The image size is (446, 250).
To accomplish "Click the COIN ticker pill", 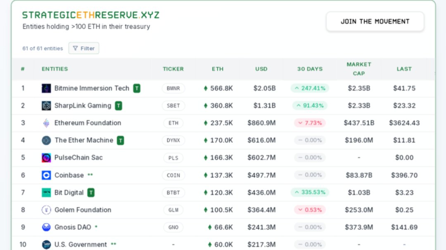I will [x=173, y=175].
